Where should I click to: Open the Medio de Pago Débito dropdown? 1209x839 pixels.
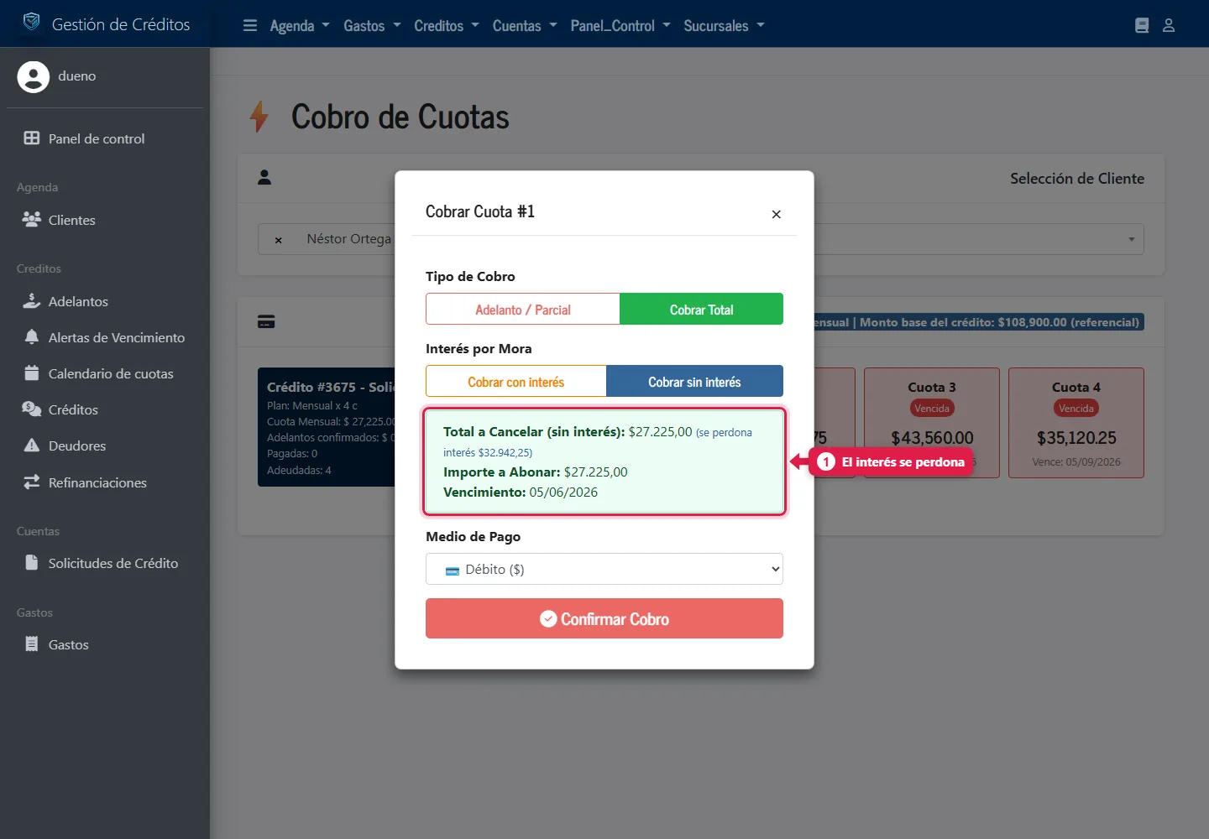pyautogui.click(x=604, y=569)
